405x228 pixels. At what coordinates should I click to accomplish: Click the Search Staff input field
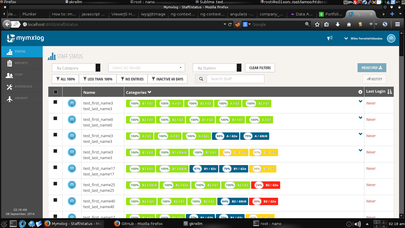(235, 79)
